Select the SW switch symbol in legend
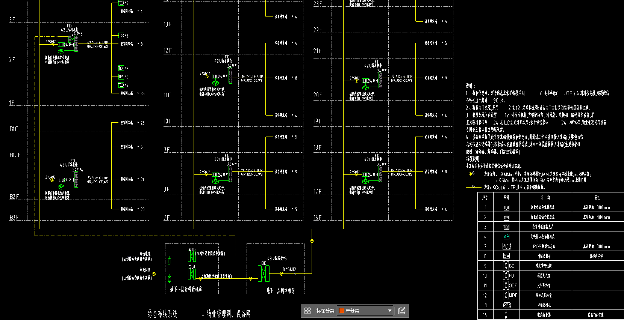 point(507,256)
